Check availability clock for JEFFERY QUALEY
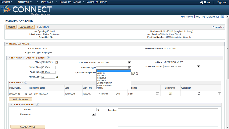Screen dimensions: 229x129 [x=199, y=94]
